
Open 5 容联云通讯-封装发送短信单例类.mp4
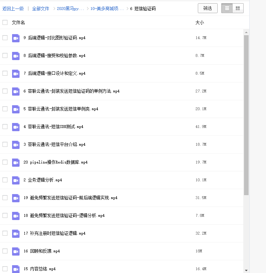(x=61, y=109)
